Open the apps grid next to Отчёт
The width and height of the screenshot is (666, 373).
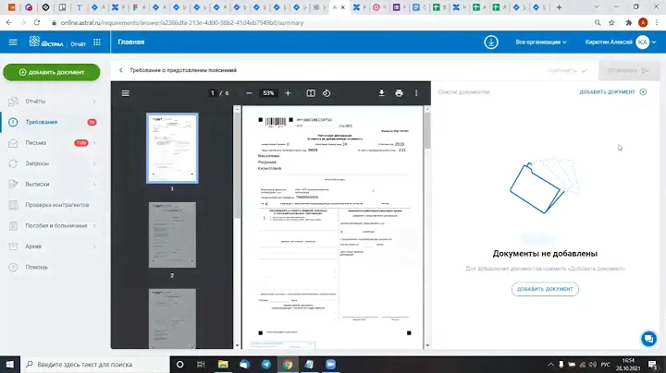pyautogui.click(x=99, y=42)
